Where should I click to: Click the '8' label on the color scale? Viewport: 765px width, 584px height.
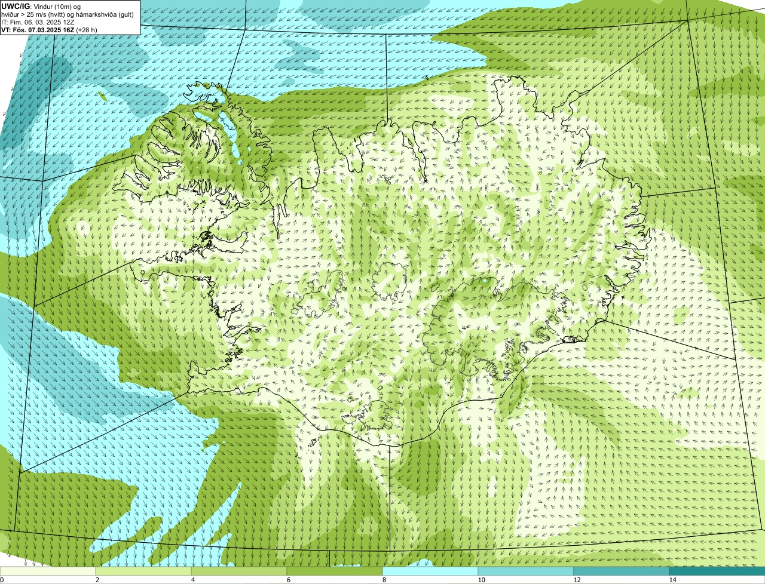click(384, 580)
